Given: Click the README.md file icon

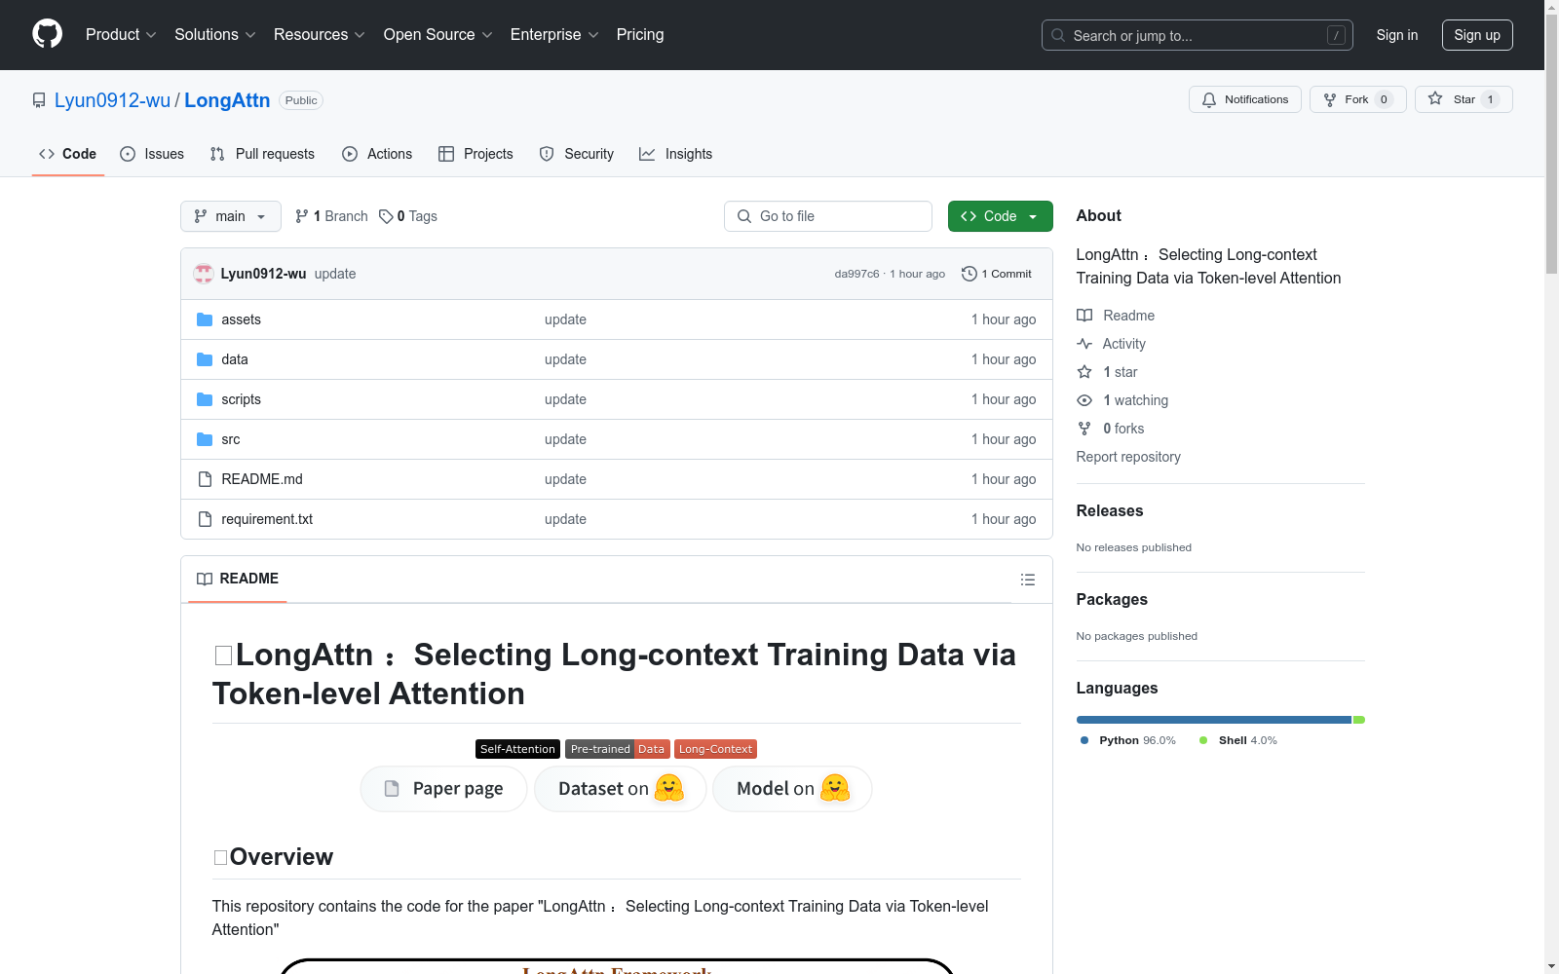Looking at the screenshot, I should (205, 479).
